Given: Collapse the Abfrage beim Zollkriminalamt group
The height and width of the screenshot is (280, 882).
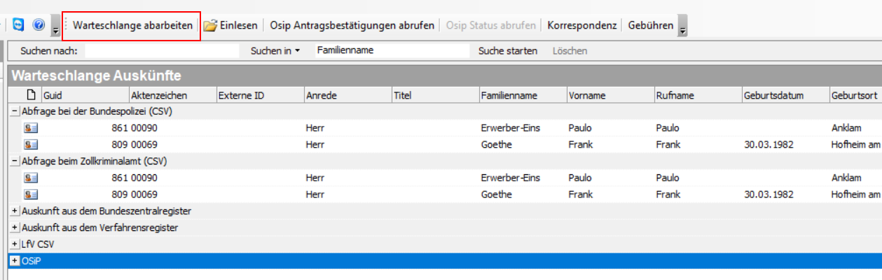Looking at the screenshot, I should pyautogui.click(x=15, y=161).
